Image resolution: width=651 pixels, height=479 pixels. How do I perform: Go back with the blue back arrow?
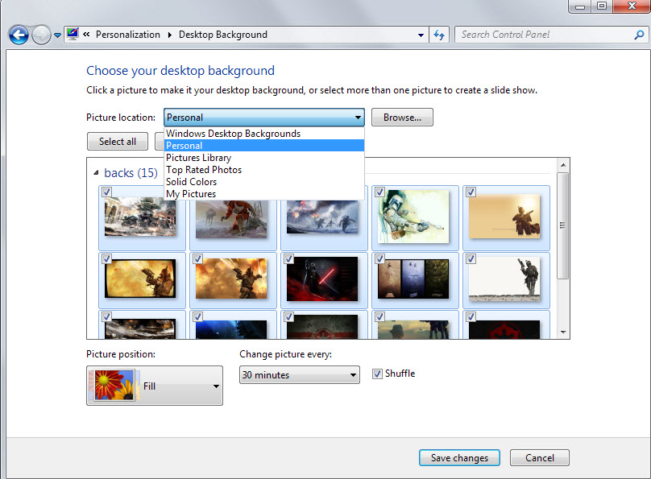(19, 35)
